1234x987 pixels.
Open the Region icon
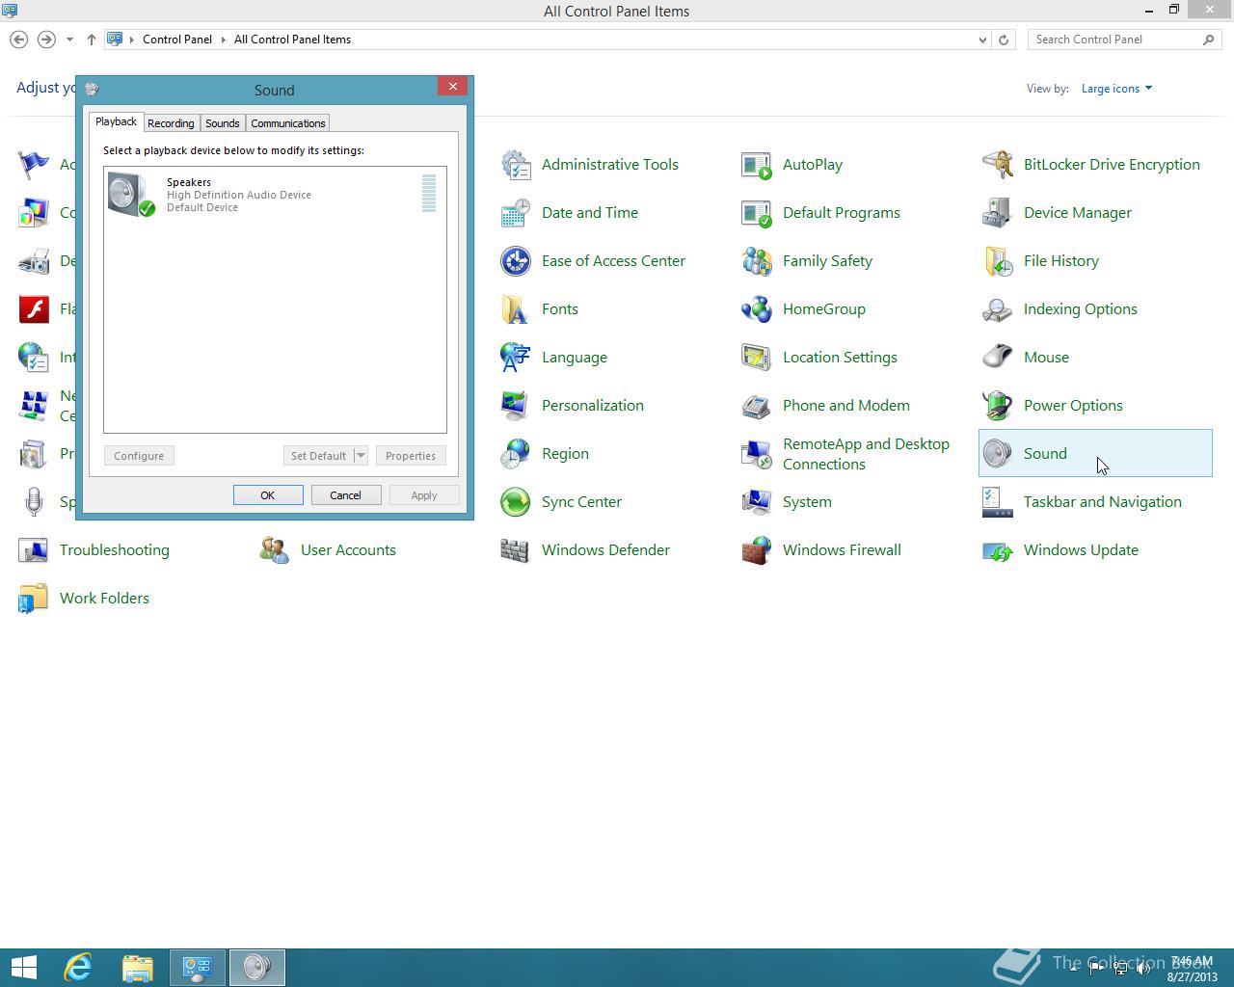click(x=516, y=454)
